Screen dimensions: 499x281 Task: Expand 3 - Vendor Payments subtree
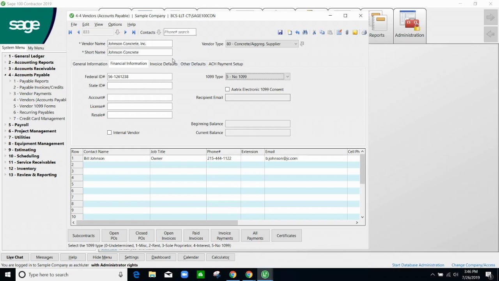coord(10,94)
